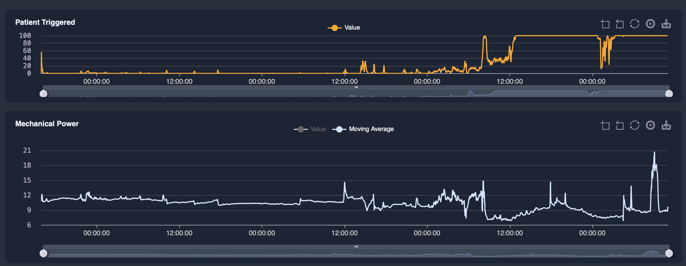Click the circular target icon on Mechanical Power chart
The height and width of the screenshot is (266, 686).
(x=651, y=125)
